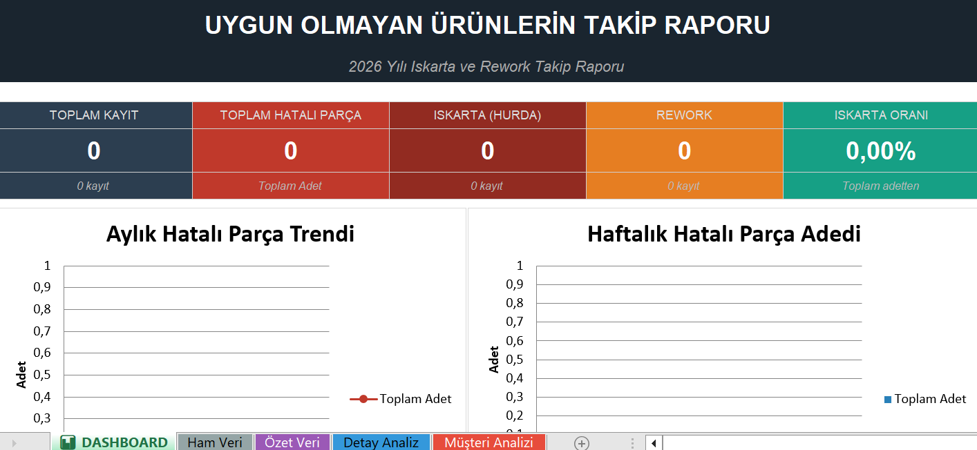Select the 'Haftalık Hatalı Parça Adedi' chart title
The image size is (977, 450).
[x=724, y=234]
